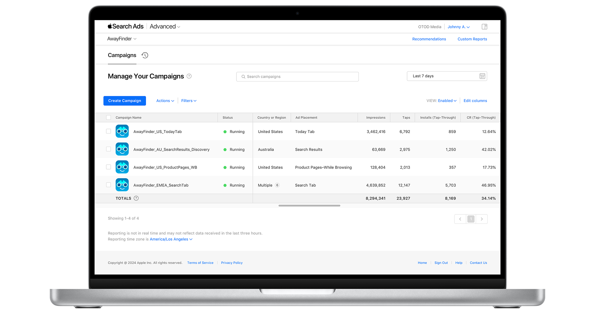Open campaign AwayFinder_EMEA_SearchTab name

pos(161,186)
